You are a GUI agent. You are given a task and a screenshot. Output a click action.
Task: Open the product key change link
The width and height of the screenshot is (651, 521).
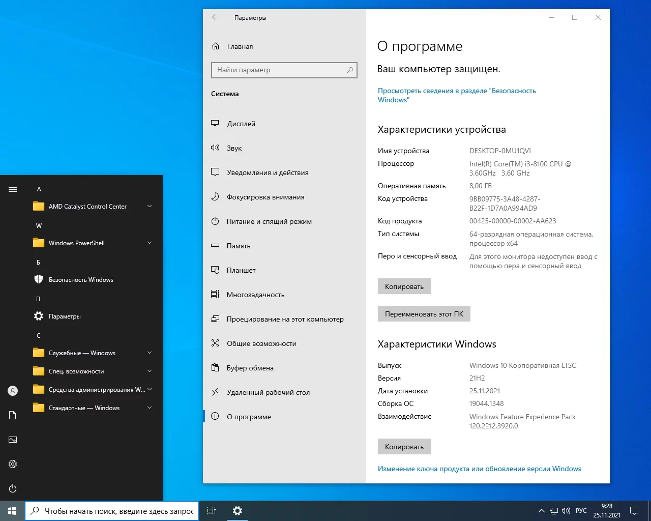click(x=480, y=469)
